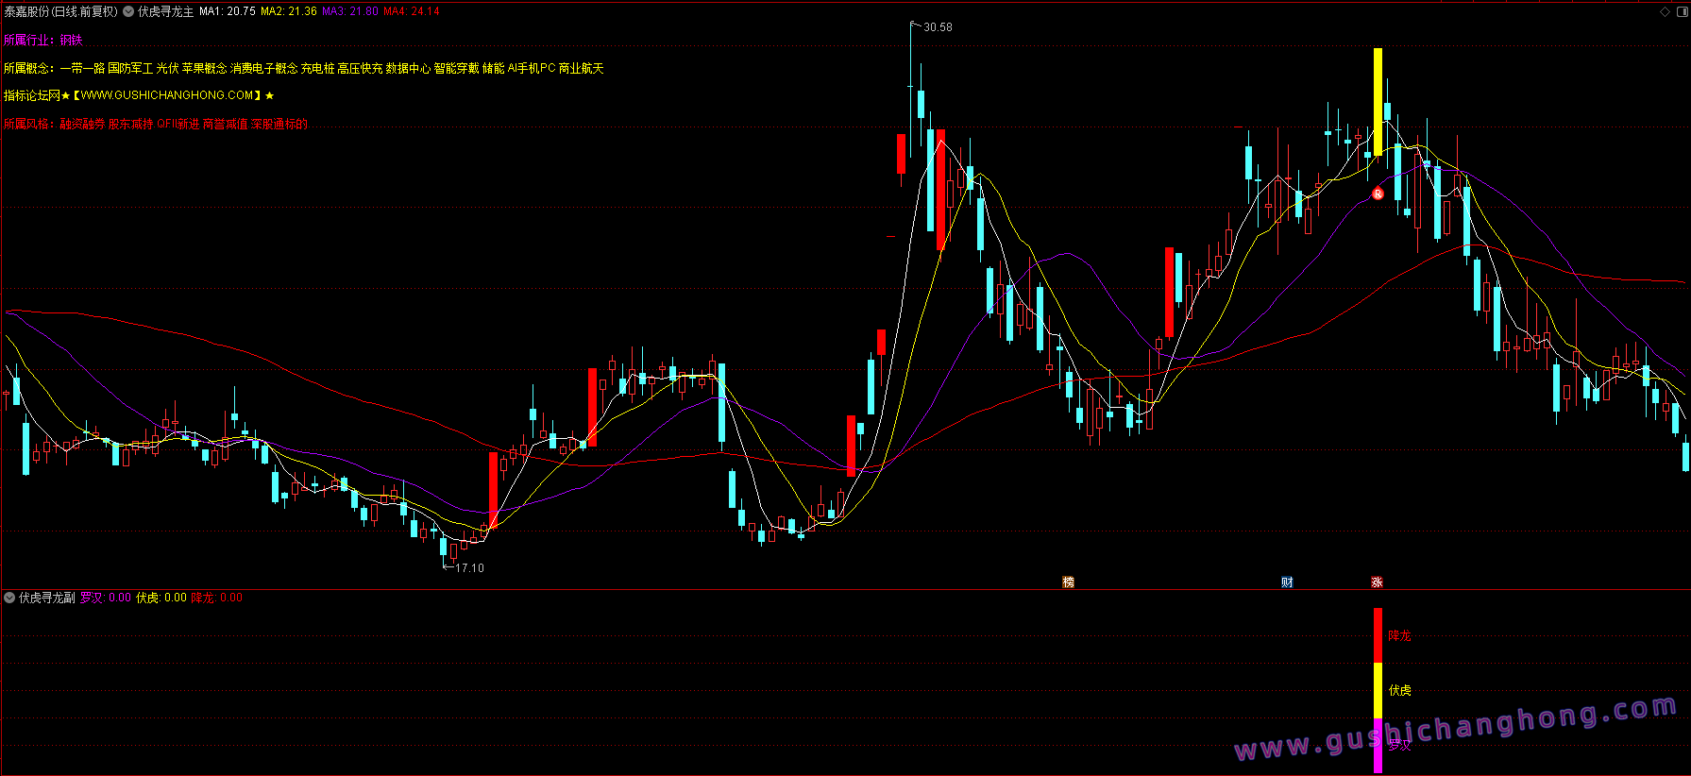Click the yellow 伏虎 signal bar segment
The height and width of the screenshot is (776, 1691).
[x=1378, y=690]
